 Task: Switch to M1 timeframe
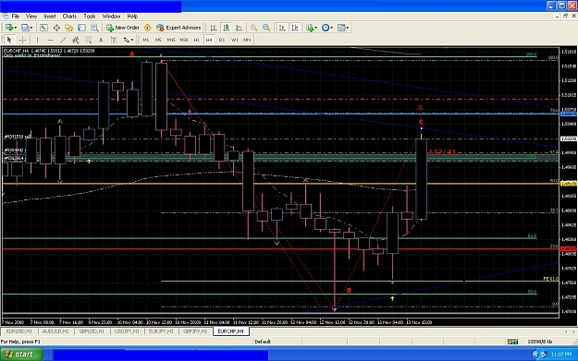(x=145, y=40)
